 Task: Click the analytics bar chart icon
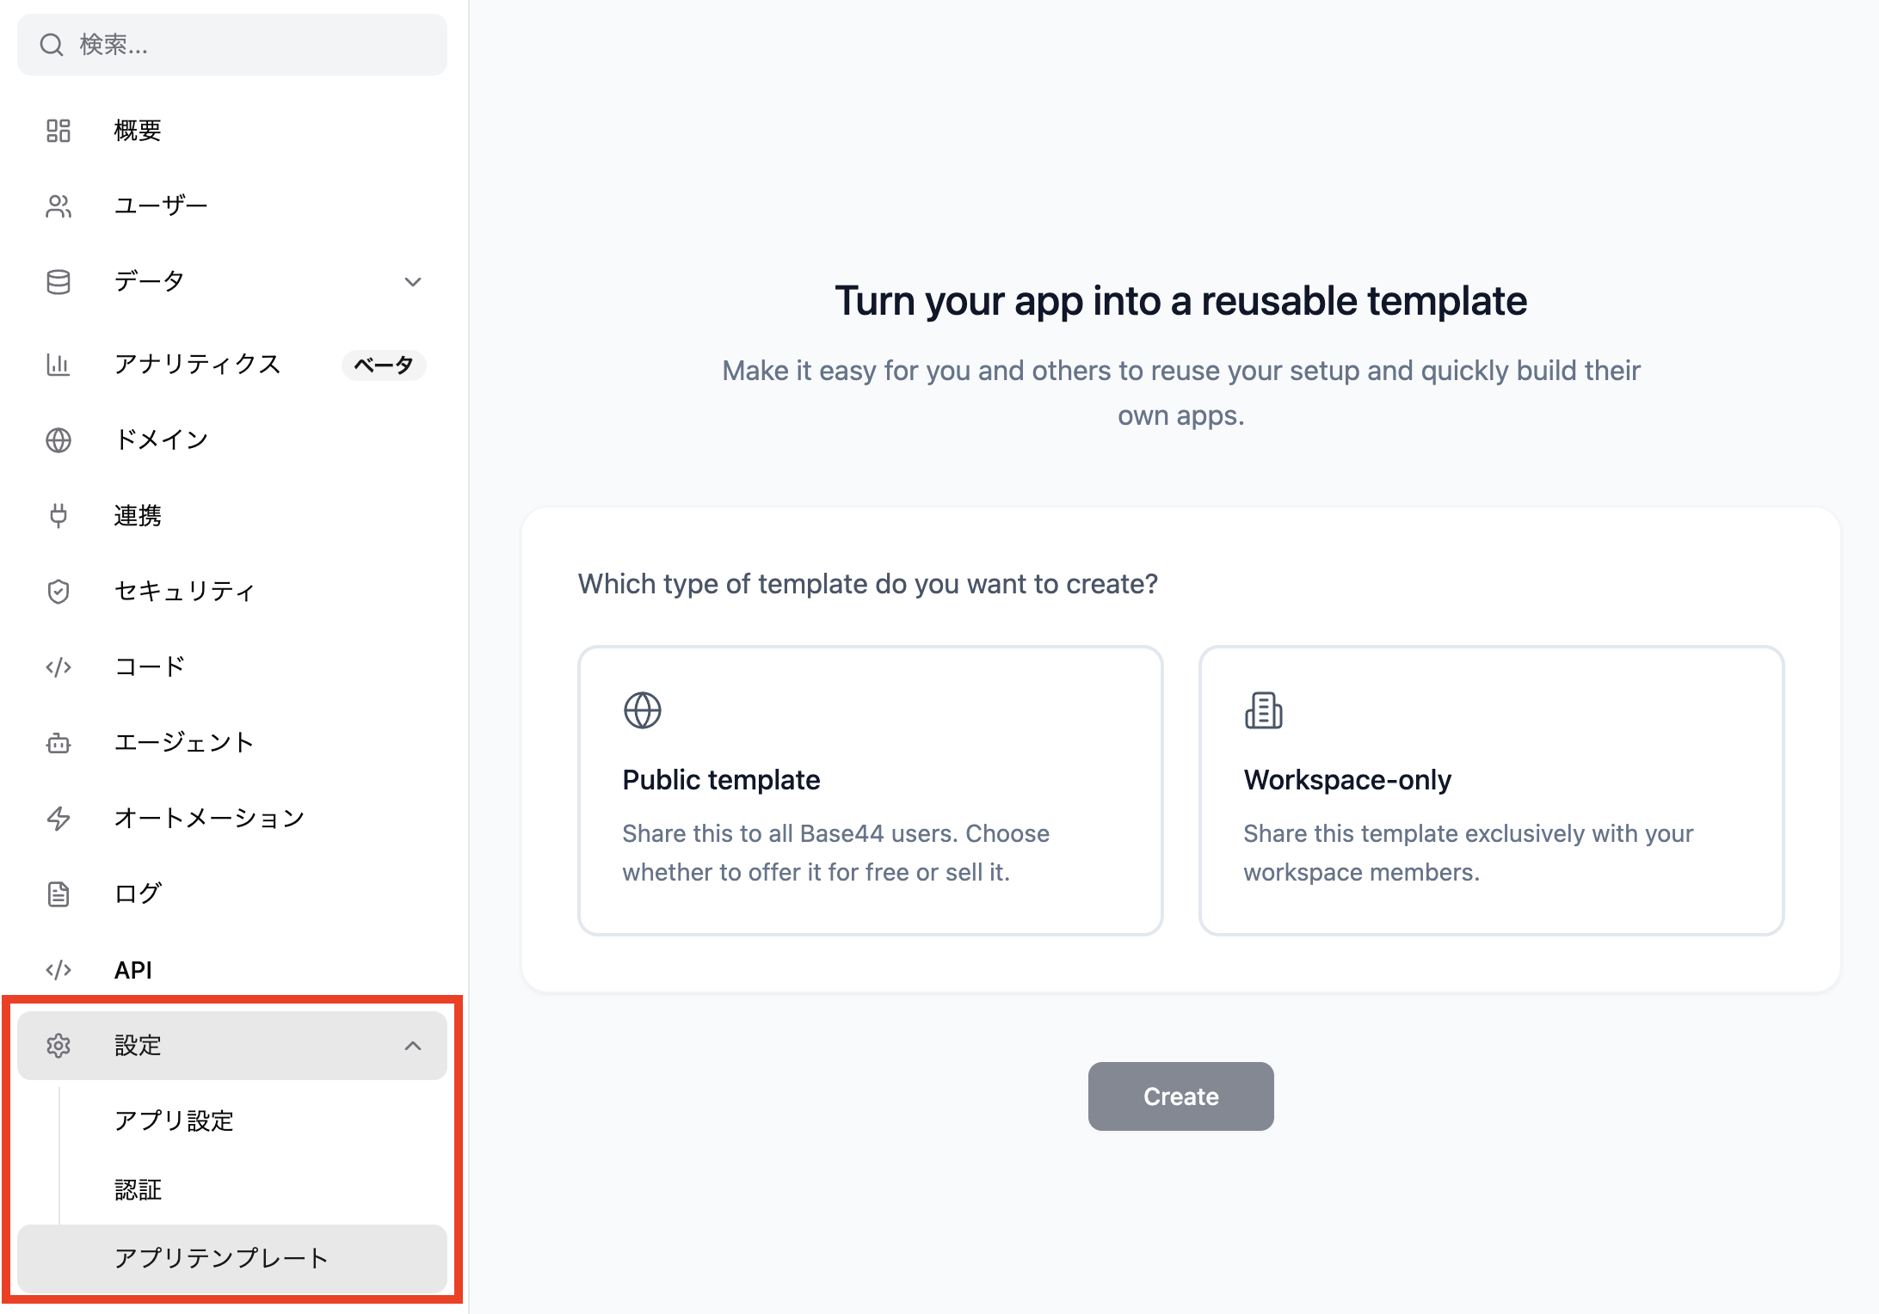(59, 365)
